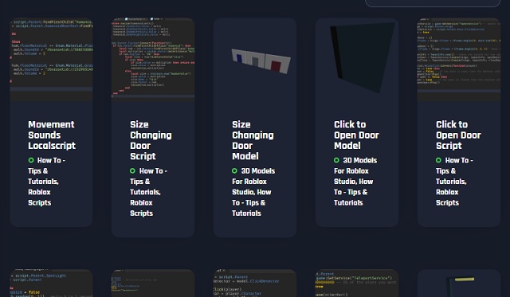Image resolution: width=510 pixels, height=297 pixels.
Task: Open the bottom-row TeleportService script thumbnail
Action: click(357, 283)
